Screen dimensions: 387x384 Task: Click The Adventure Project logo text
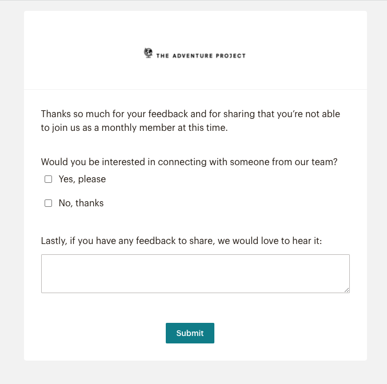201,56
